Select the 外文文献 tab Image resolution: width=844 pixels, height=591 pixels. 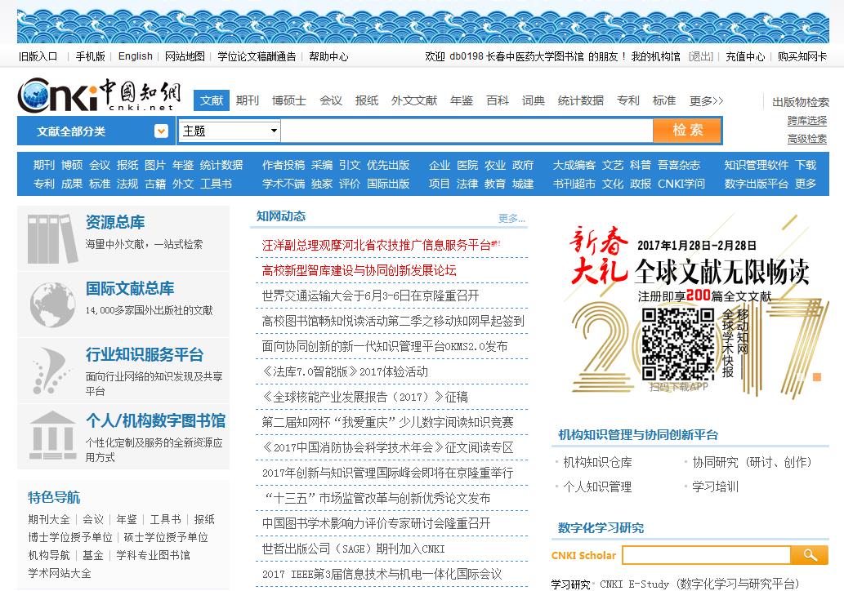pos(414,100)
